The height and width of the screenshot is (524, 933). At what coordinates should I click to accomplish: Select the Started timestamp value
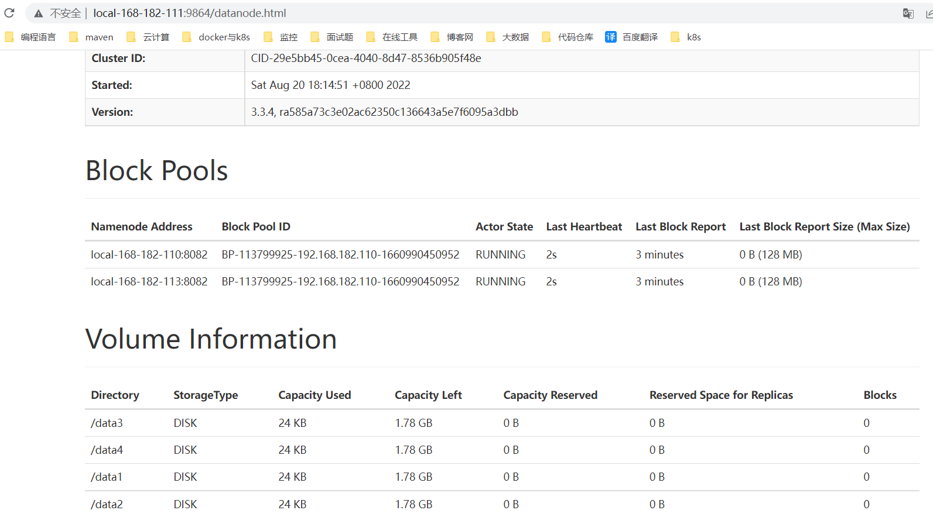(331, 85)
